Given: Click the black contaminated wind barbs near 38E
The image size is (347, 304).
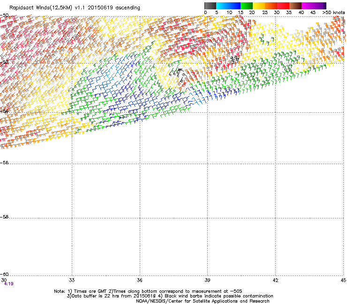Looking at the screenshot, I should [x=179, y=75].
